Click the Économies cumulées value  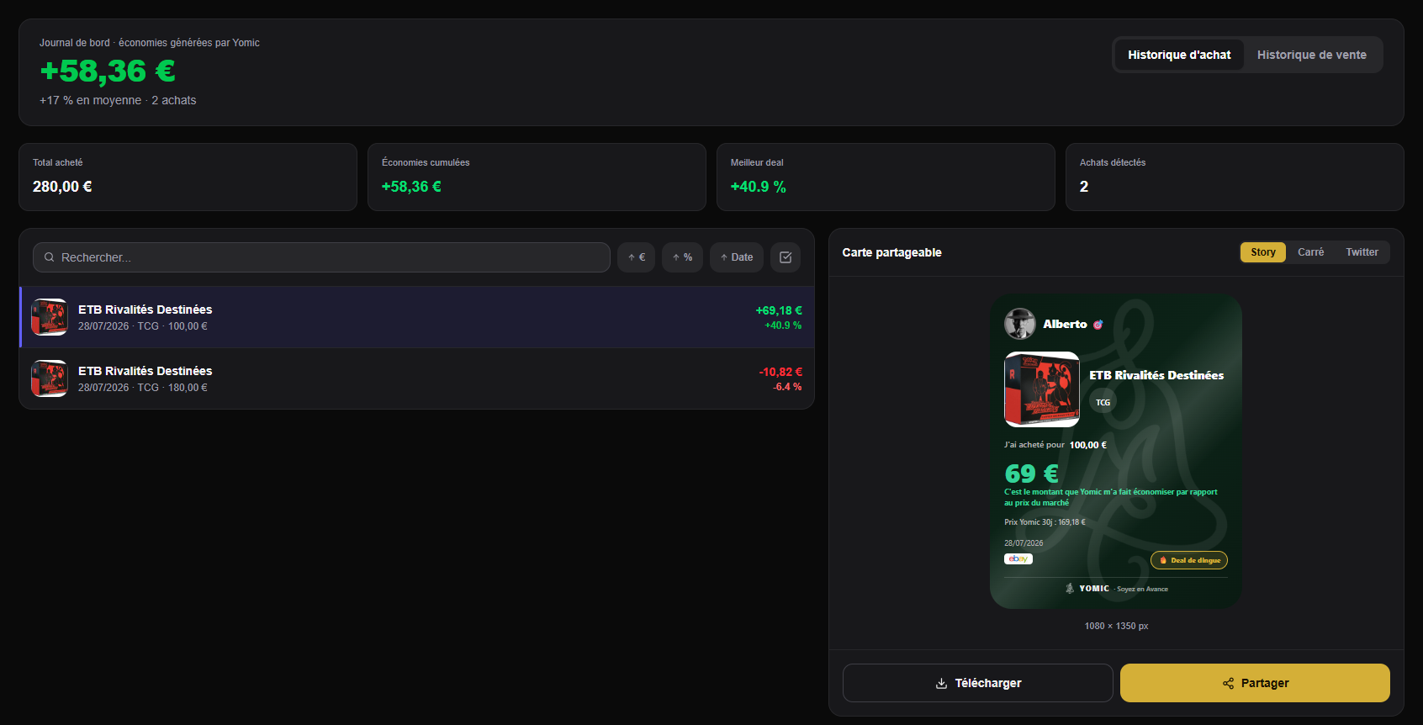click(x=411, y=187)
